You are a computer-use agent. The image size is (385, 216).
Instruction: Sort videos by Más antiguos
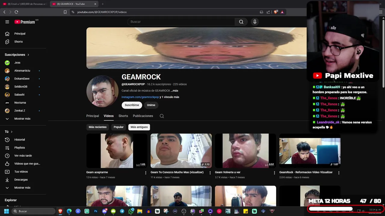point(139,127)
